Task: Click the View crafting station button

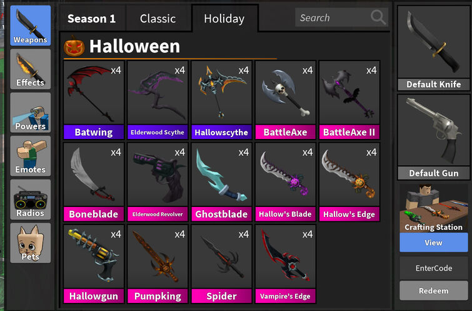Action: (433, 242)
